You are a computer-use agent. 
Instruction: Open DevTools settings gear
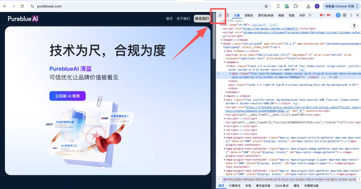click(x=344, y=15)
